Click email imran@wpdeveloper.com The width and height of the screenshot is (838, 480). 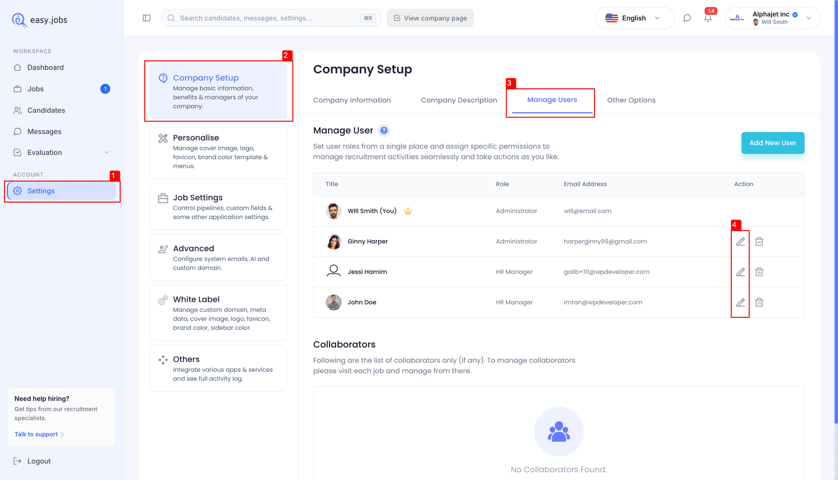[x=603, y=302]
